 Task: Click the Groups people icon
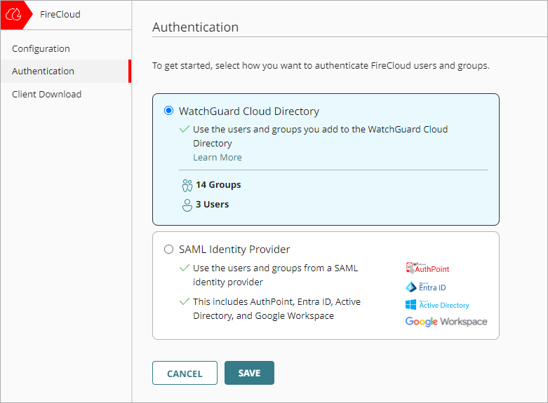coord(187,185)
